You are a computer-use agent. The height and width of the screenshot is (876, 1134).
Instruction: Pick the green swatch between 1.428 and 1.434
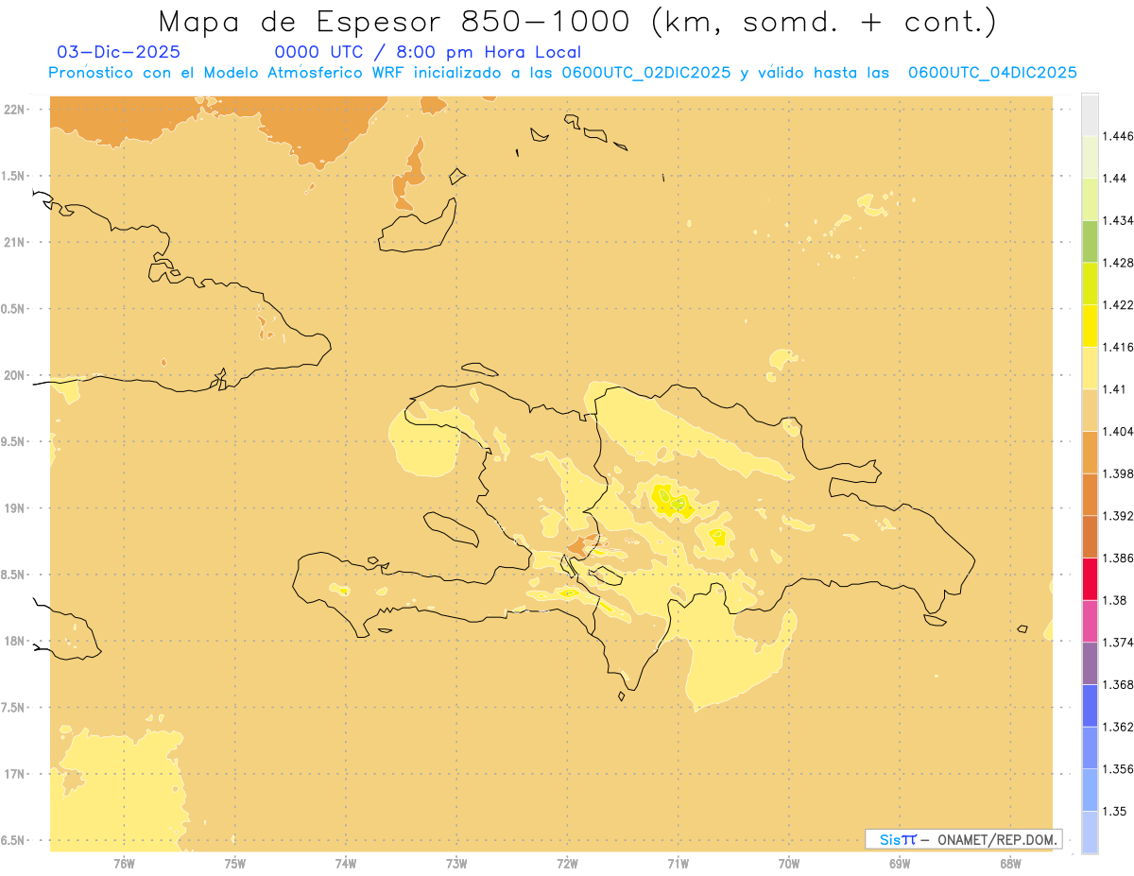coord(1090,242)
